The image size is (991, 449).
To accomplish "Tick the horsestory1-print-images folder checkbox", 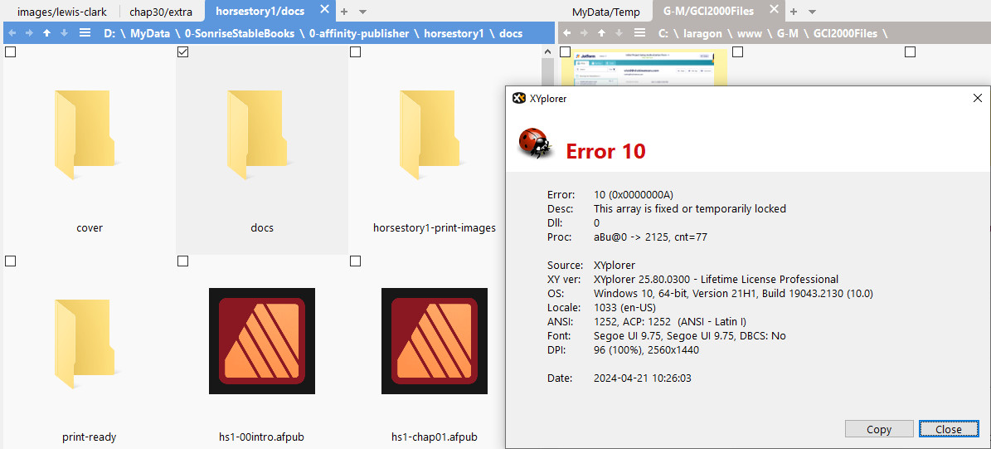I will (355, 52).
